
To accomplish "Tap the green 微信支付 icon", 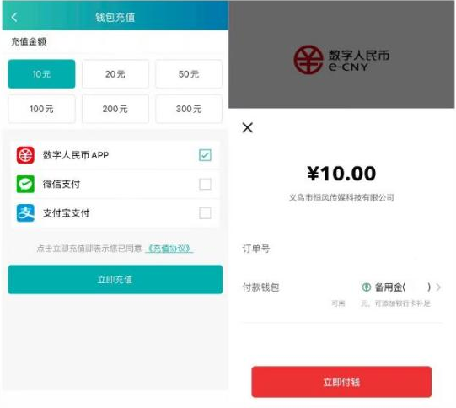I will tap(25, 184).
